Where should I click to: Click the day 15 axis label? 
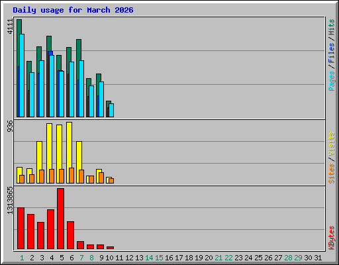159,258
